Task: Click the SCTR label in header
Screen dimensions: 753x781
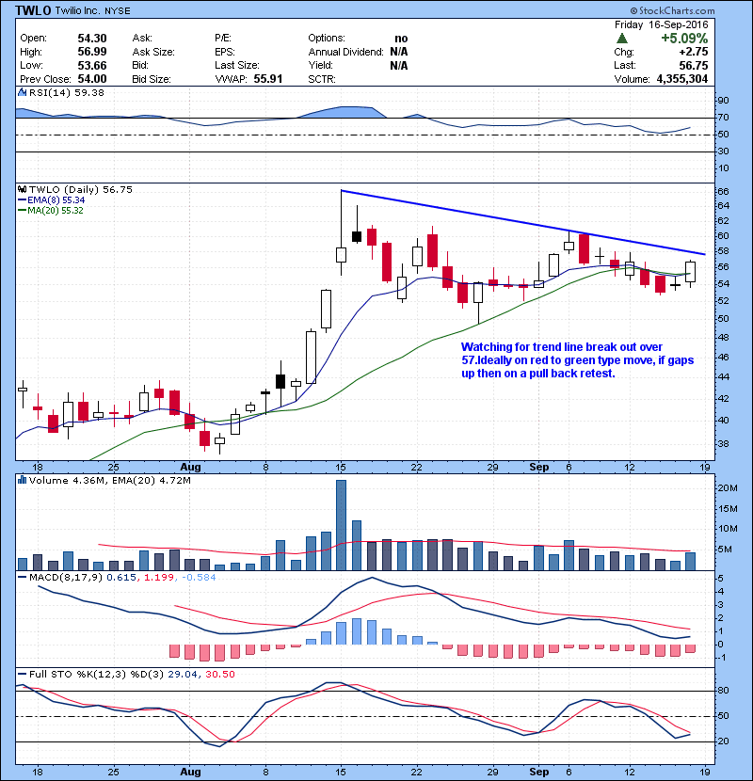Action: 321,79
